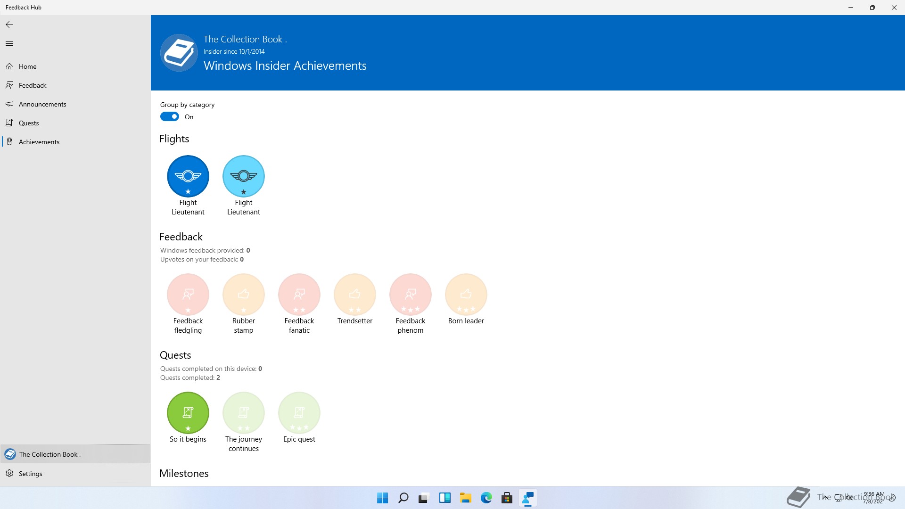Select the Born leader badge

pyautogui.click(x=466, y=295)
